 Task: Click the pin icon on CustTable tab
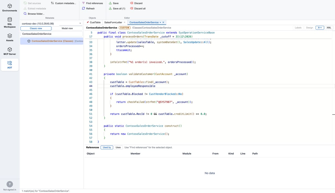point(88,22)
